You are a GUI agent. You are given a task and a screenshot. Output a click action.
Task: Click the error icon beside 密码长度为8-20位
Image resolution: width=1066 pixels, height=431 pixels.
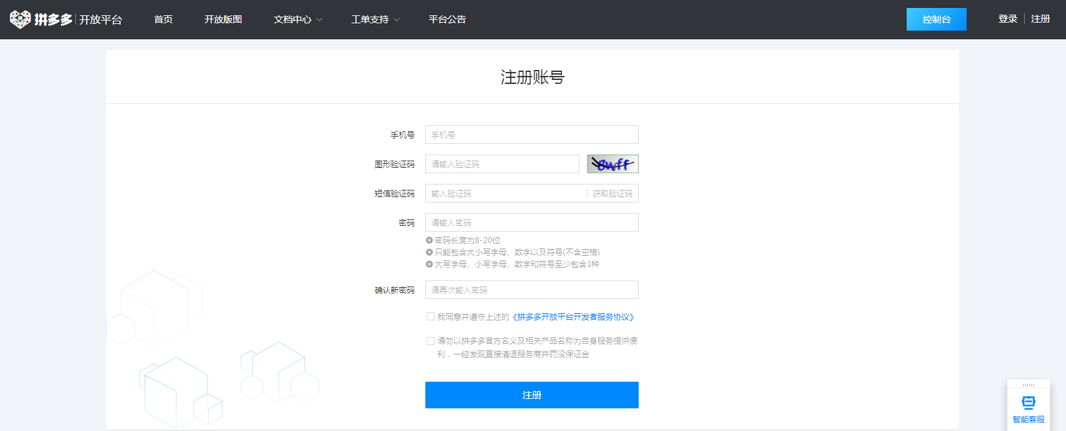(x=429, y=240)
